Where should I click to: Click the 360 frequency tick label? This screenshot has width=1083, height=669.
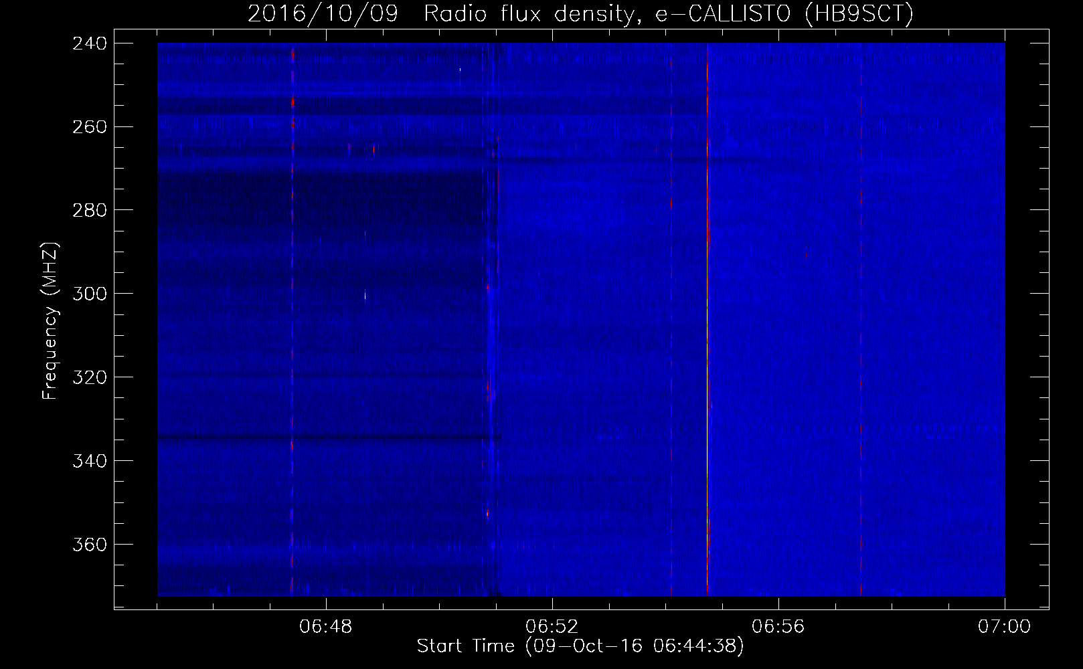pos(89,545)
